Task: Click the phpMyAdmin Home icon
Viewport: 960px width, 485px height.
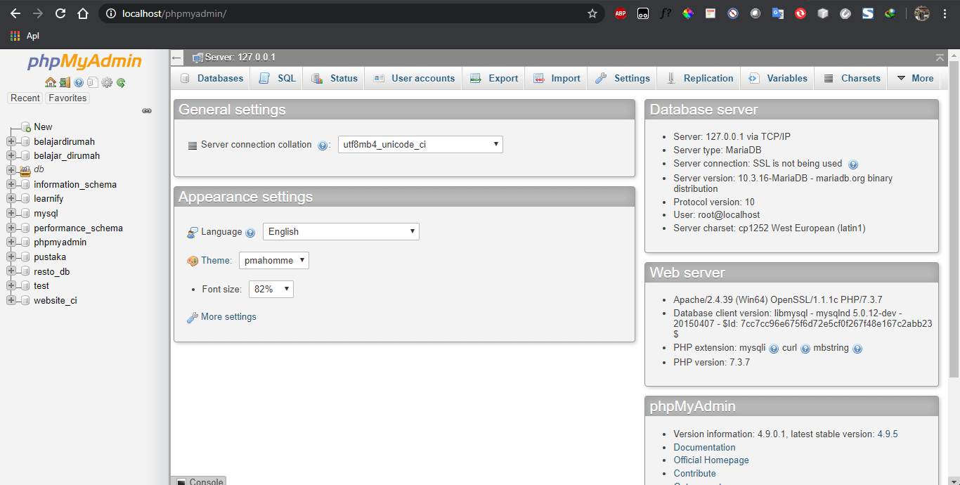Action: point(51,82)
